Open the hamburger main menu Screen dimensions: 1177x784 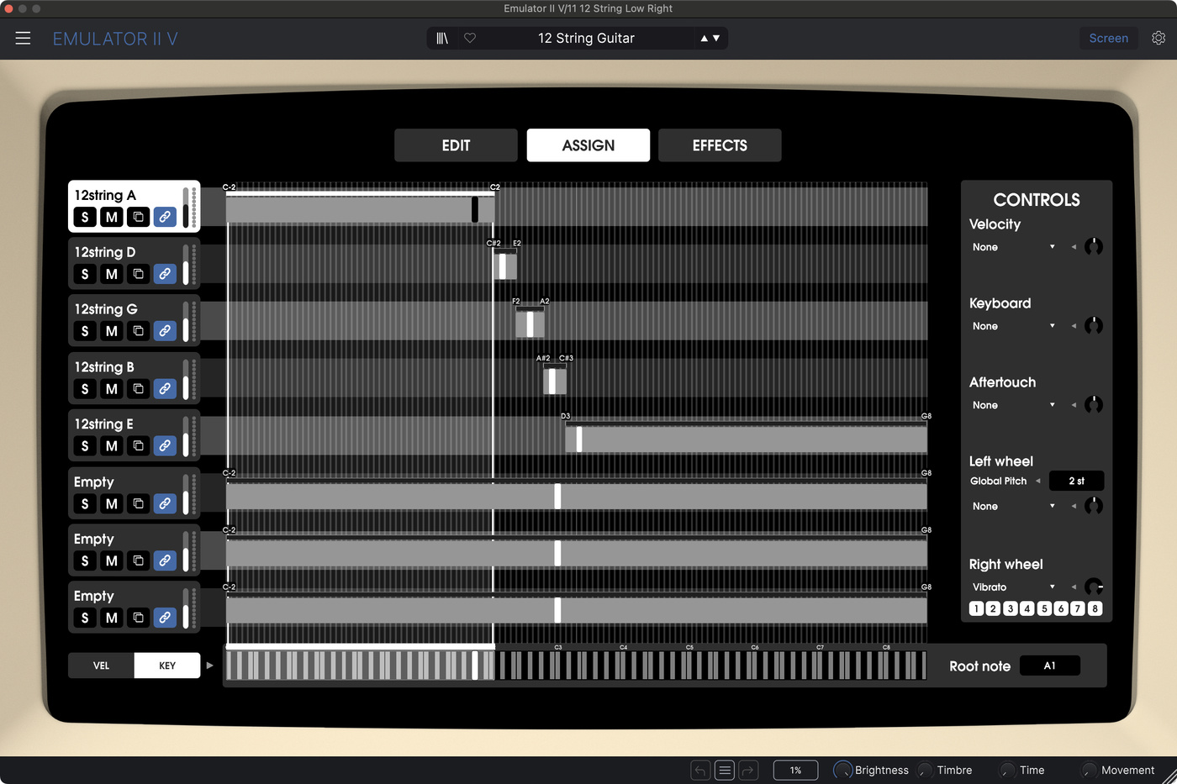point(23,39)
